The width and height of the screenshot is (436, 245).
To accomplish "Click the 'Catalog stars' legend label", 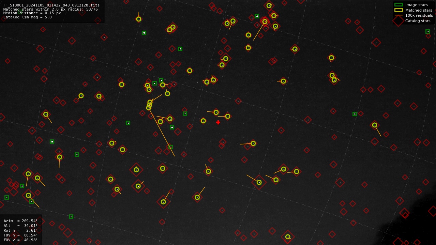I will (x=418, y=21).
